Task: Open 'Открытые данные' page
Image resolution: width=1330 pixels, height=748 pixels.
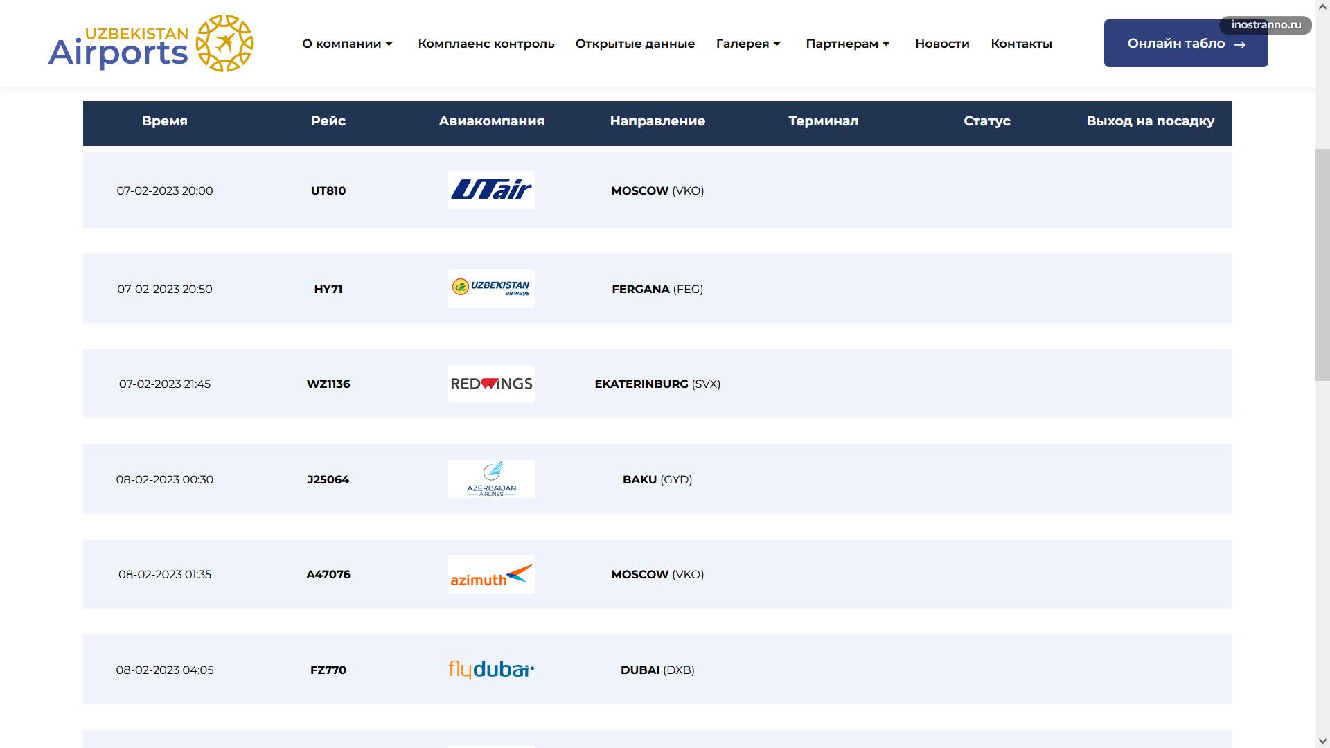Action: (x=635, y=44)
